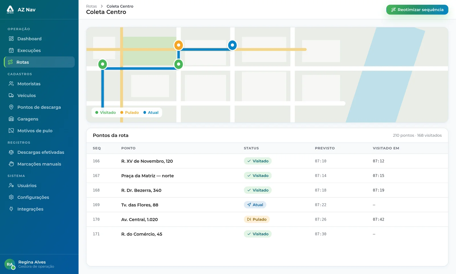456x274 pixels.
Task: Click Regina Alves avatar RA
Action: tap(10, 264)
